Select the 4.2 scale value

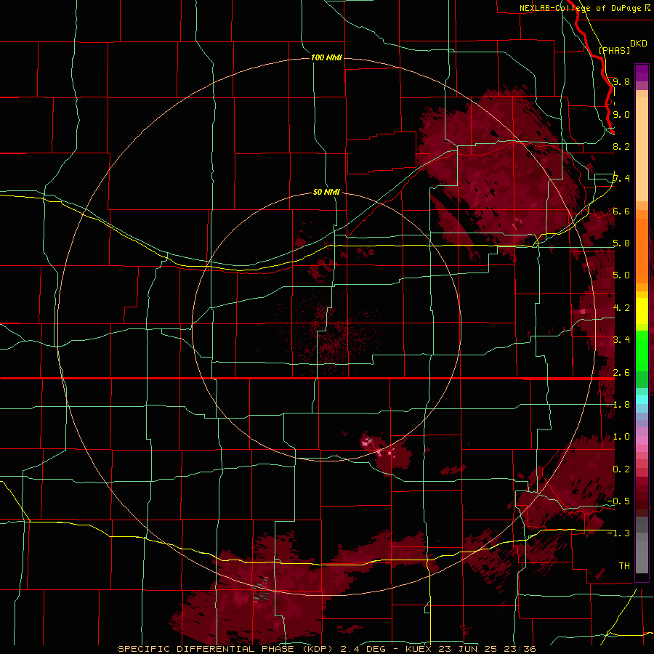[x=621, y=308]
